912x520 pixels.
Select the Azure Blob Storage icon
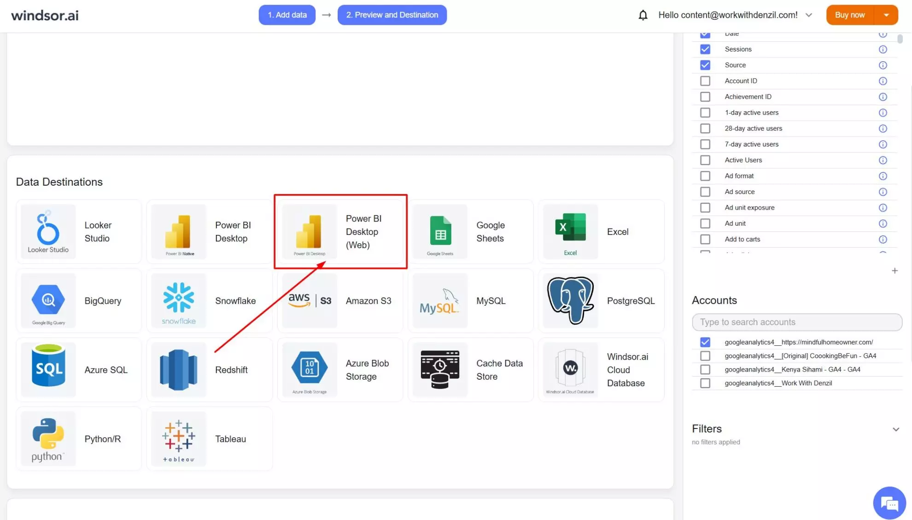(x=310, y=370)
